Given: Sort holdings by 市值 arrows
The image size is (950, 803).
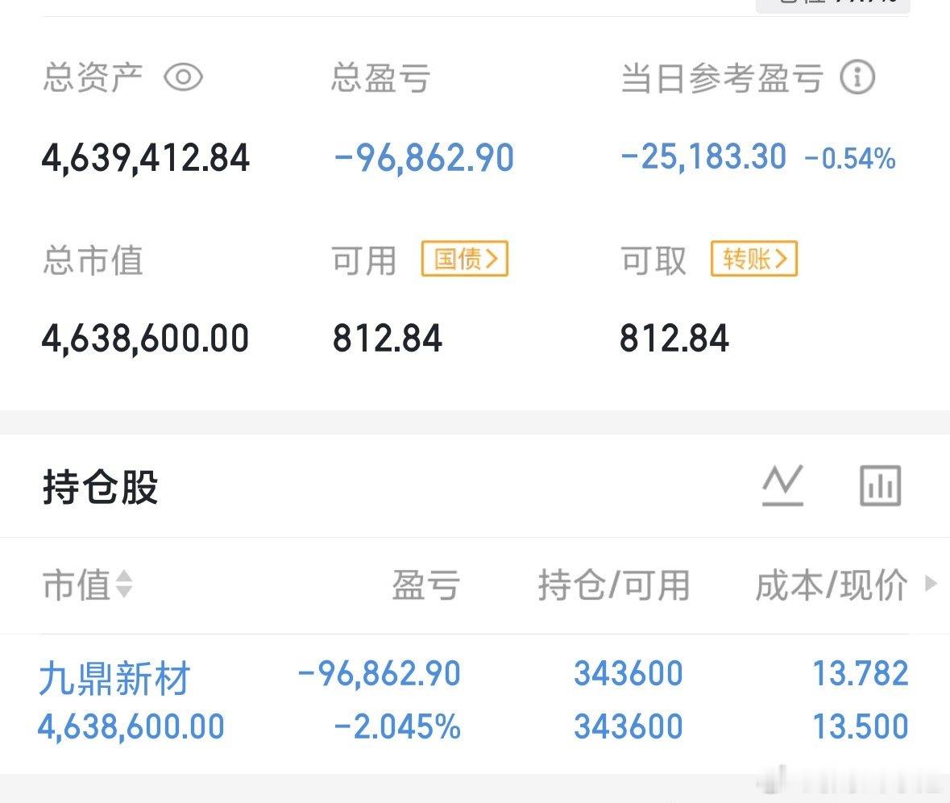Looking at the screenshot, I should [123, 585].
